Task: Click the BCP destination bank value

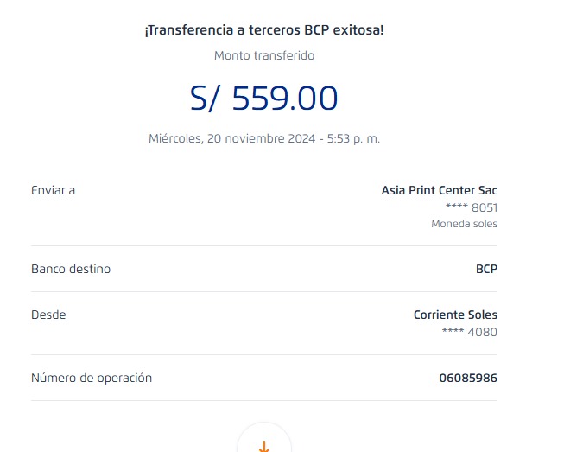Action: 486,269
